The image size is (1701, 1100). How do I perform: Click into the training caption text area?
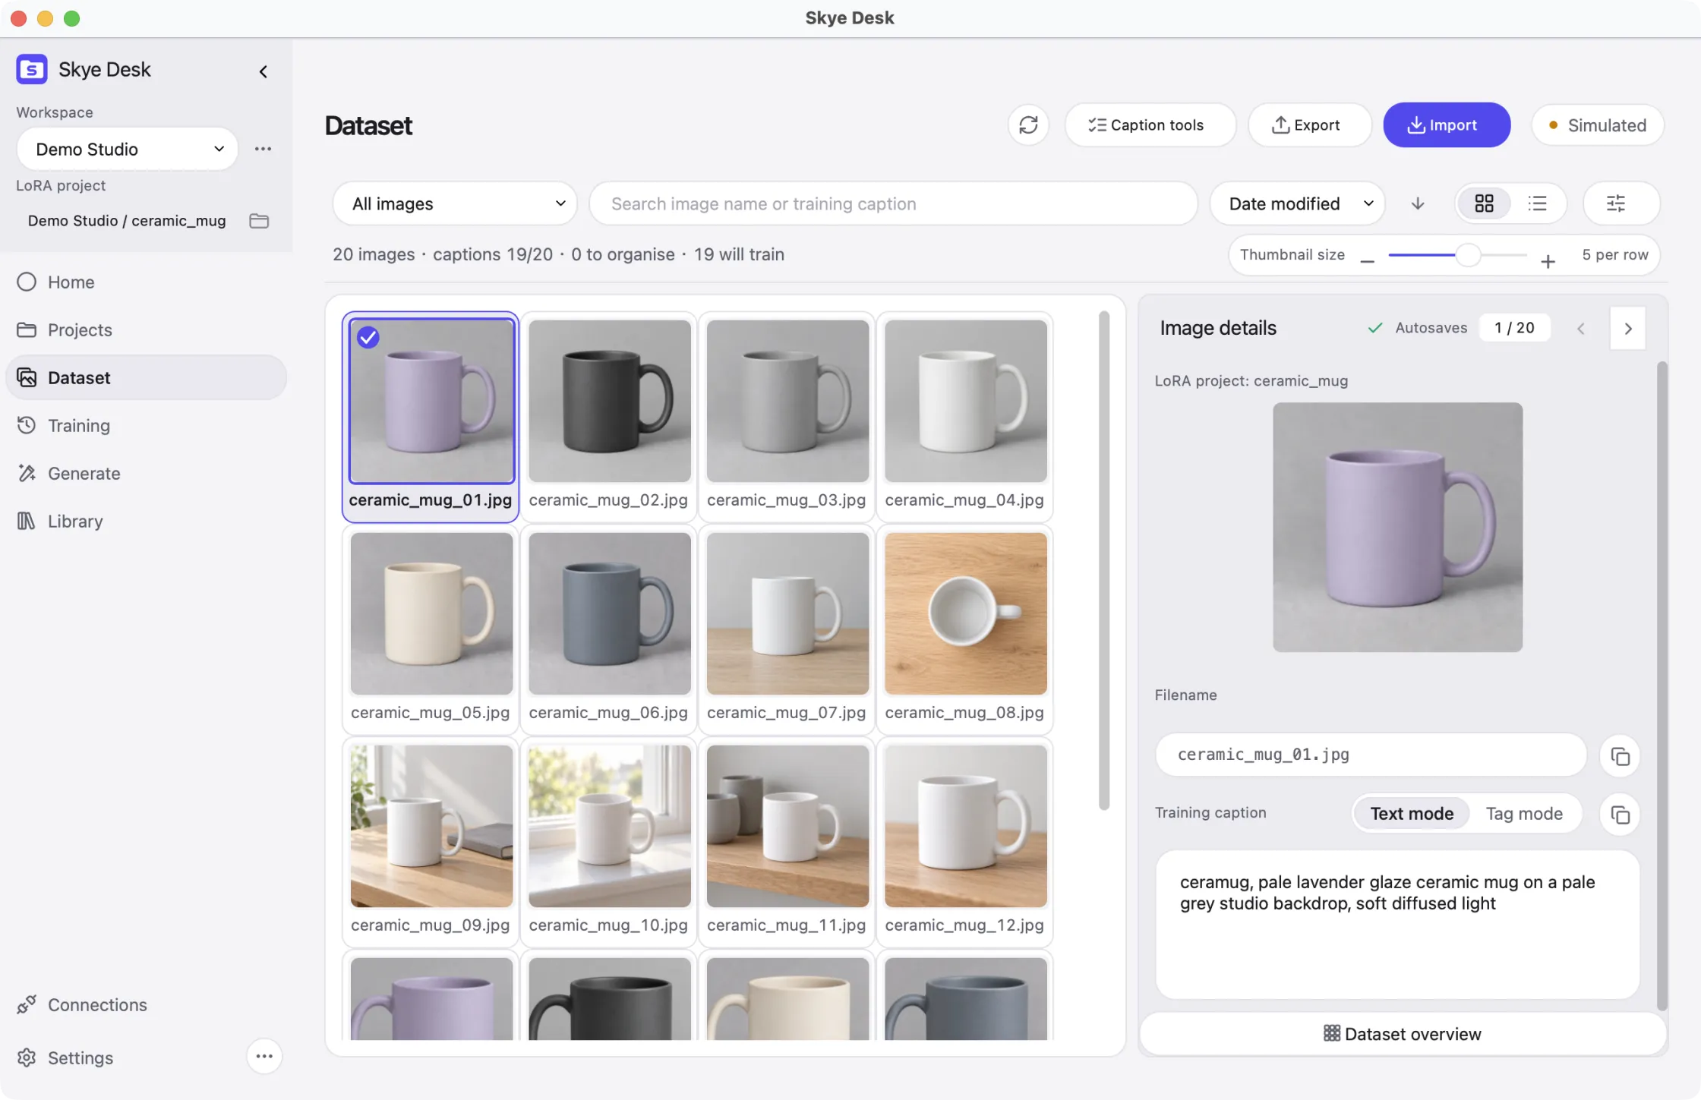click(x=1397, y=924)
